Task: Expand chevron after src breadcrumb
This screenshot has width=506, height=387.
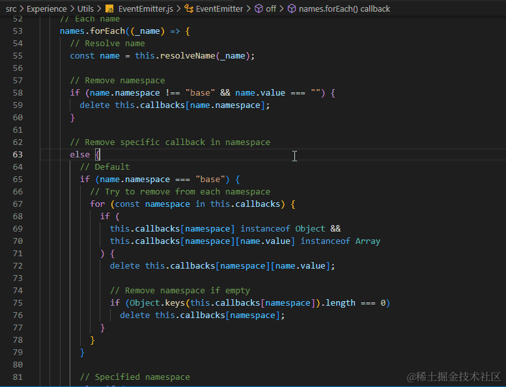Action: [21, 8]
